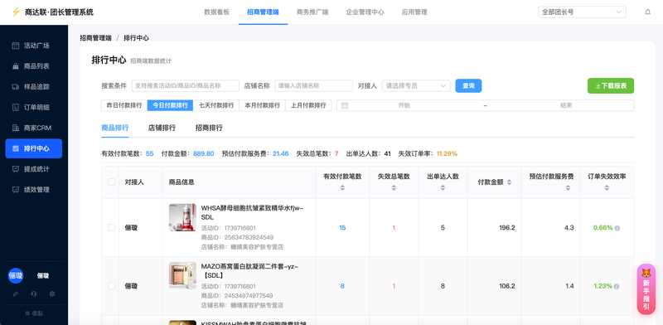Click the 结束 date field
663x325 pixels.
(x=566, y=105)
